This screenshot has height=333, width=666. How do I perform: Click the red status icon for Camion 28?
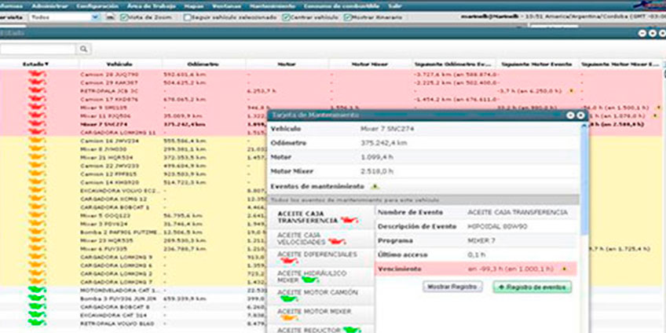(x=35, y=74)
